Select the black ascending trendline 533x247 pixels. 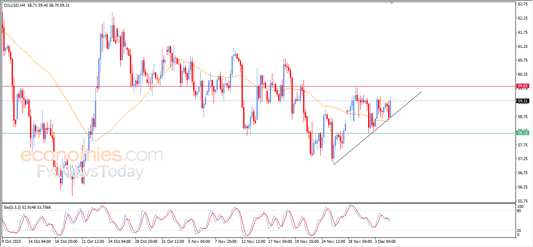(x=377, y=128)
